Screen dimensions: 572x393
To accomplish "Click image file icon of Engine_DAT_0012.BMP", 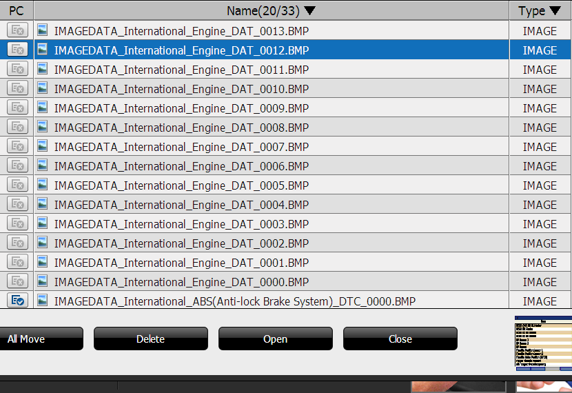I will point(43,49).
